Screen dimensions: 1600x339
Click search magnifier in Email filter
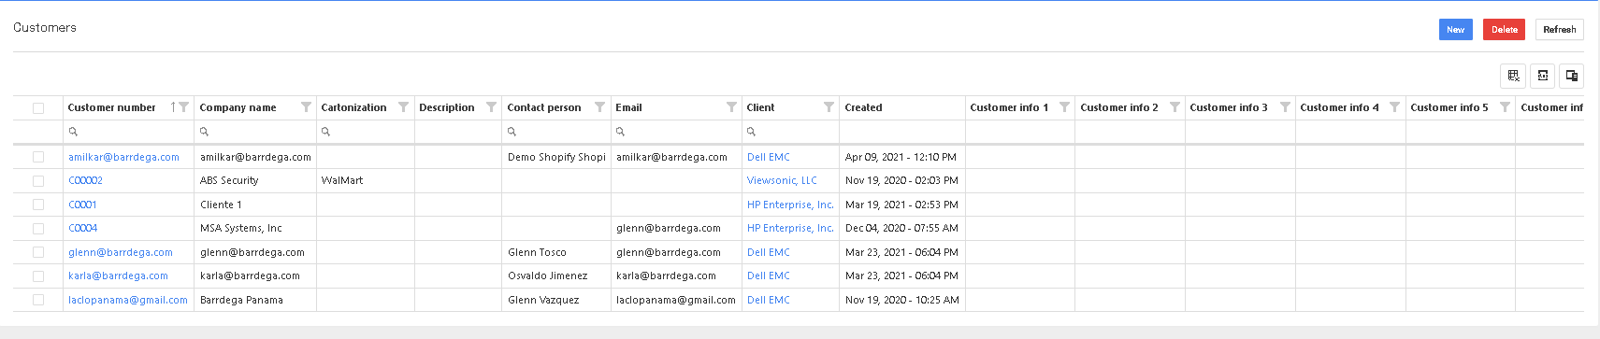(x=620, y=132)
